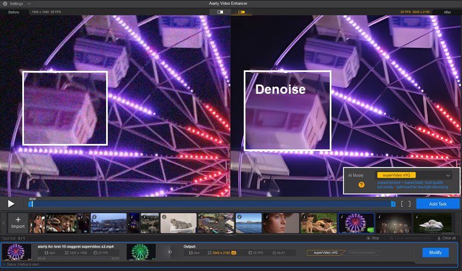The height and width of the screenshot is (271, 462).
Task: Open info icon on blue sea thumbnail
Action: [x=239, y=216]
